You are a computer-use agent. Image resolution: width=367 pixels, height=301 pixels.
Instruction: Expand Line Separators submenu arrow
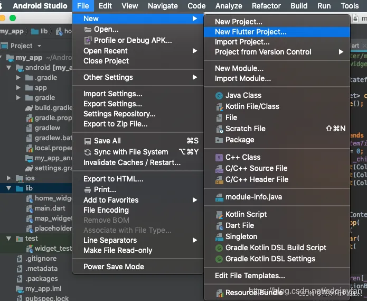tap(194, 240)
